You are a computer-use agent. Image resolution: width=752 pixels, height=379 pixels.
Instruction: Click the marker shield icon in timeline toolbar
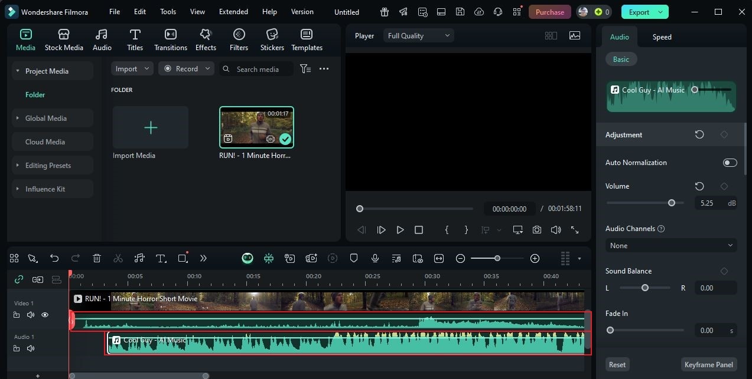[354, 258]
